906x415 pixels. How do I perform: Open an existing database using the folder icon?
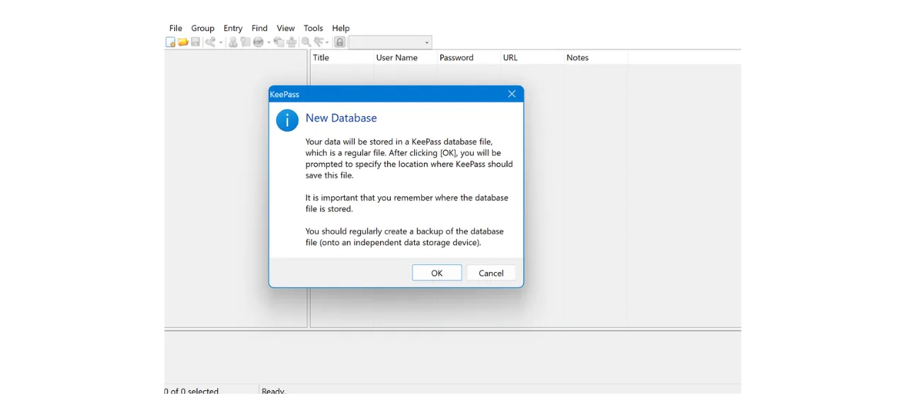click(183, 41)
